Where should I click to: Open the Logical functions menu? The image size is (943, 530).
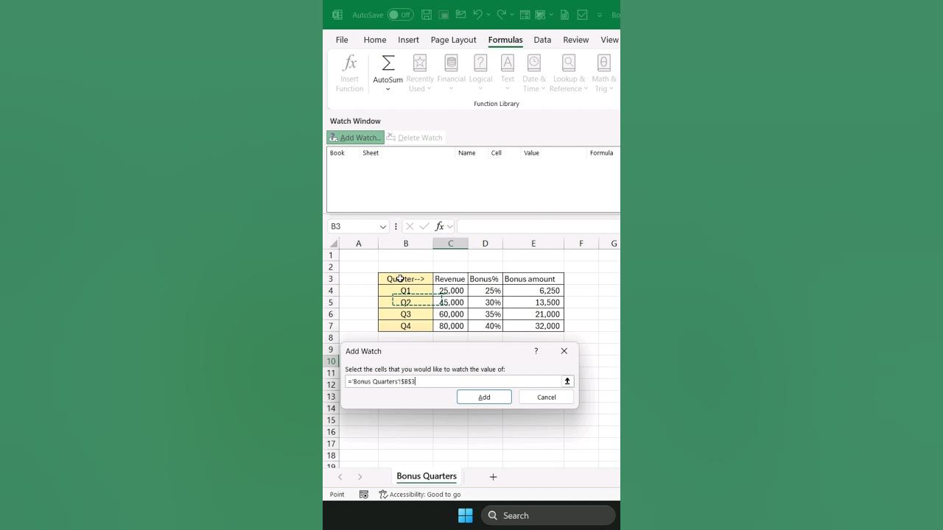coord(480,73)
